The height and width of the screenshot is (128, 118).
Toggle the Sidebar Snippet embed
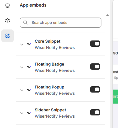tap(95, 112)
